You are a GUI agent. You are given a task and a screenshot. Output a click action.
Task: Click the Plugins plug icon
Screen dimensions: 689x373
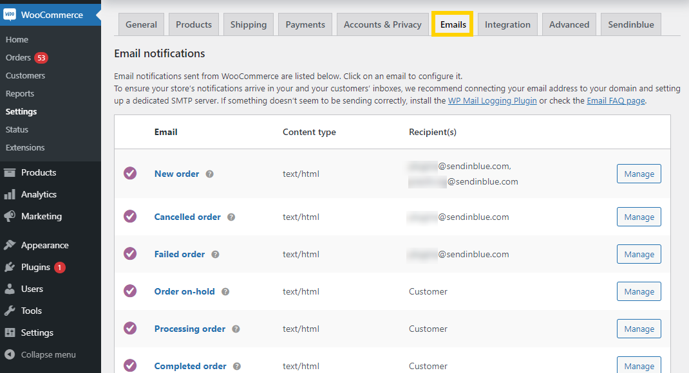[10, 267]
